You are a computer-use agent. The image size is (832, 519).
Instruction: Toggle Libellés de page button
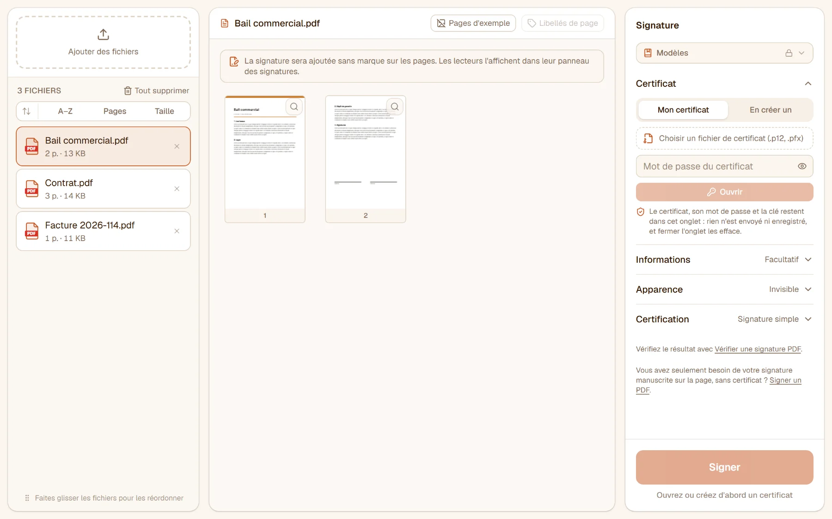[x=563, y=23]
